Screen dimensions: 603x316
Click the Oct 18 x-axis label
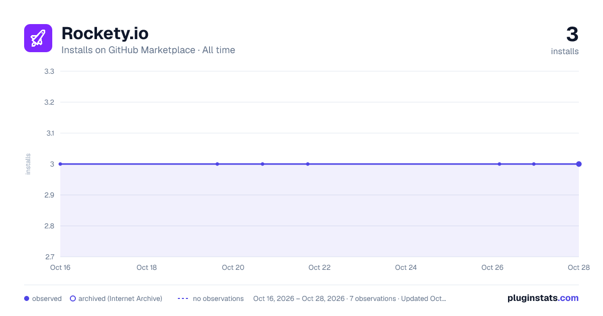(147, 267)
